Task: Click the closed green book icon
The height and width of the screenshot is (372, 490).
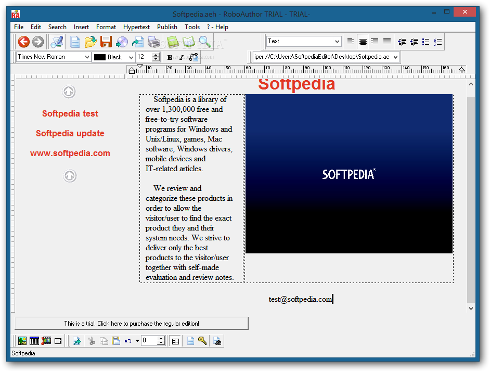Action: (173, 42)
